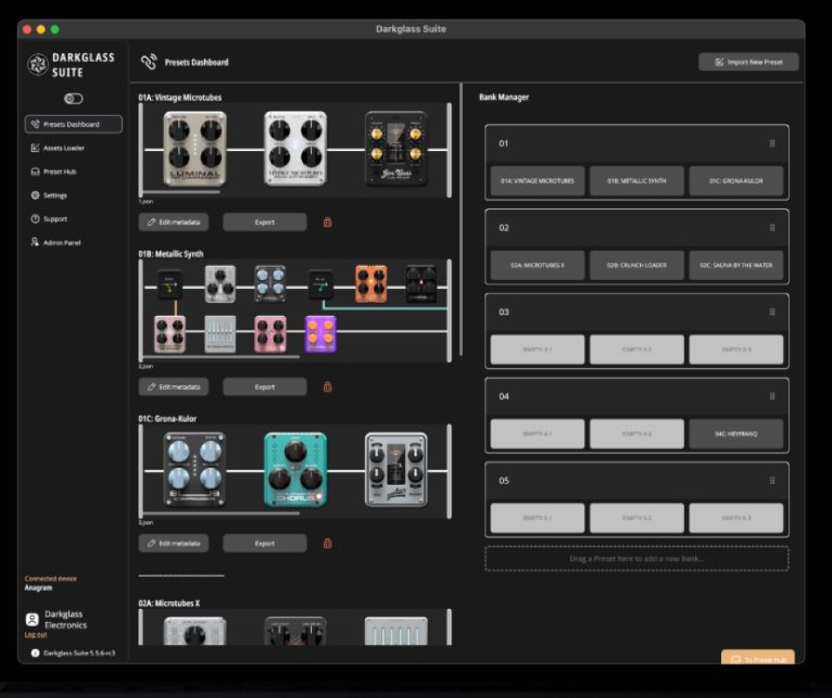Click bank slot 02A: Microtubes X
Image resolution: width=832 pixels, height=698 pixels.
pyautogui.click(x=538, y=265)
